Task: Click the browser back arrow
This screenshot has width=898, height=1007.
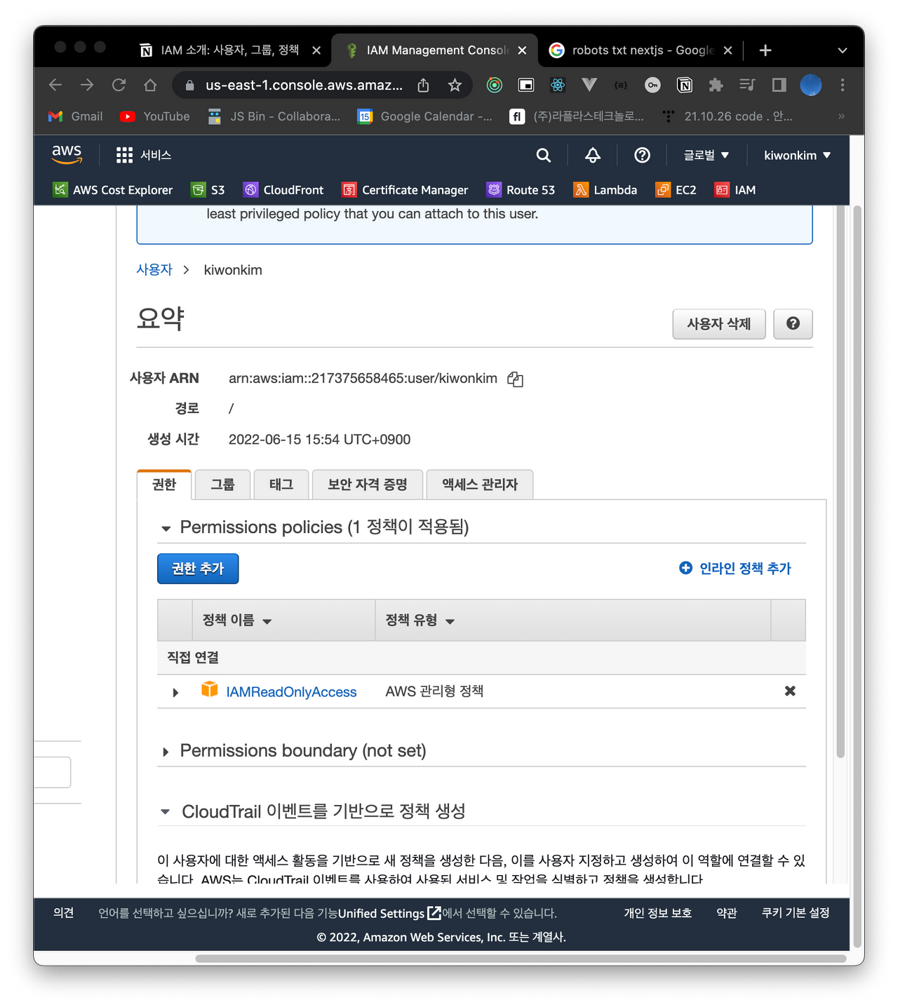Action: 55,85
